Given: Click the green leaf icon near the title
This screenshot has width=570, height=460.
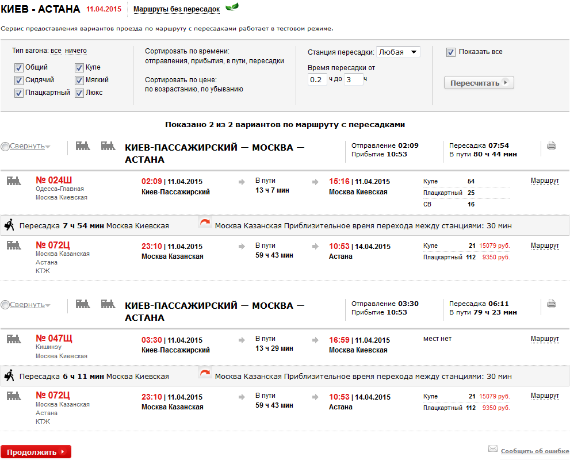Looking at the screenshot, I should [x=232, y=7].
